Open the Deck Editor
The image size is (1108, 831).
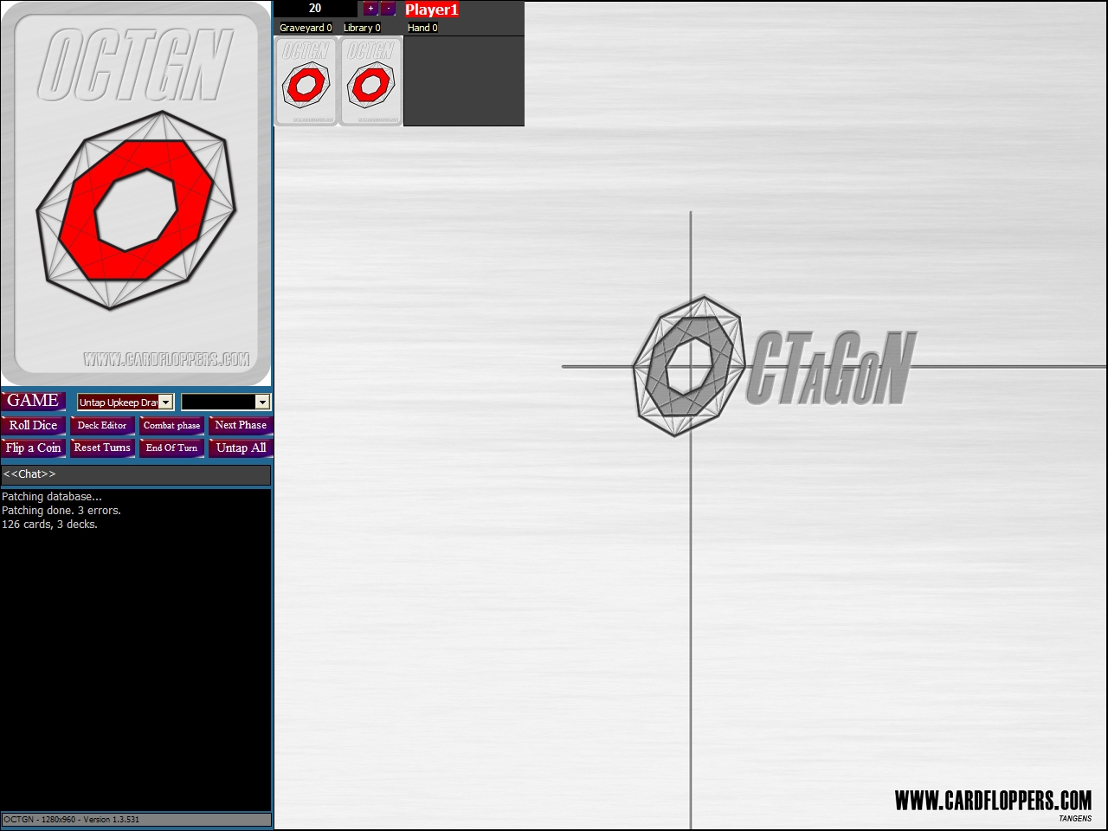pos(102,425)
